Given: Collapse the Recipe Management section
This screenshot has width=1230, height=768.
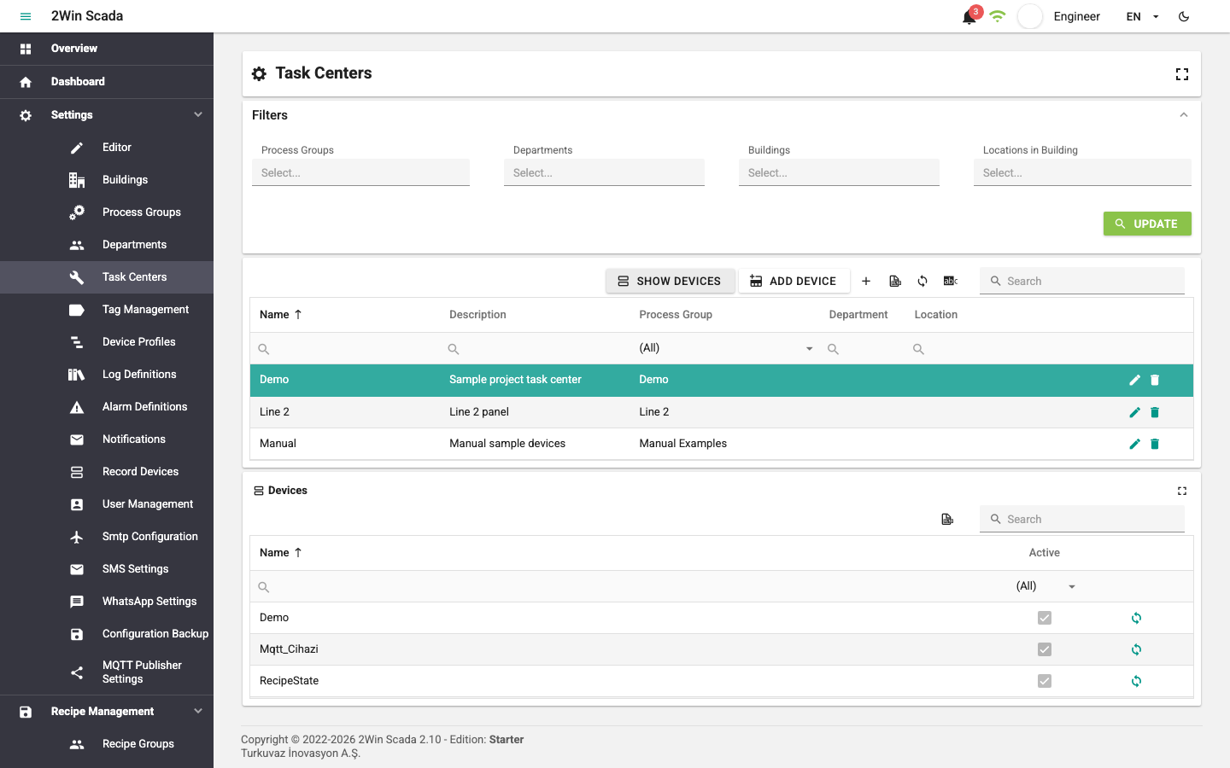Looking at the screenshot, I should click(x=107, y=712).
